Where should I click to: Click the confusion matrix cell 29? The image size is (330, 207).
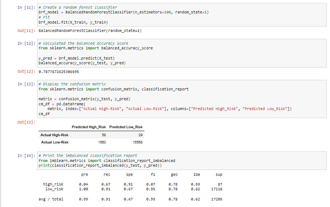point(140,135)
